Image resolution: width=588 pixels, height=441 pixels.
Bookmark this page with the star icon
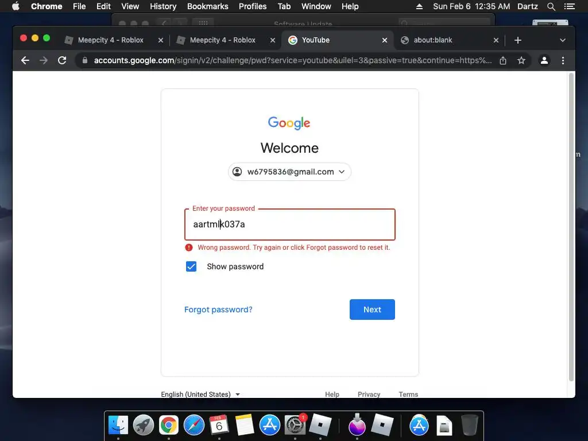point(521,60)
